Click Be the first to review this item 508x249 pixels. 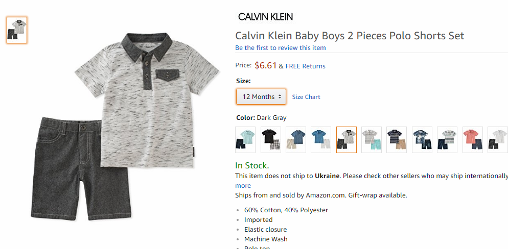pyautogui.click(x=281, y=48)
